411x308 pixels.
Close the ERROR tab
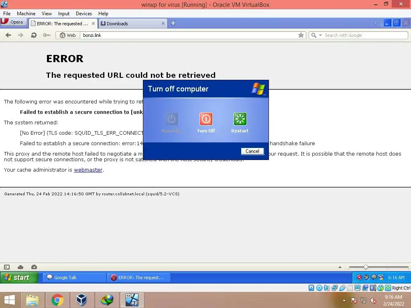[93, 24]
